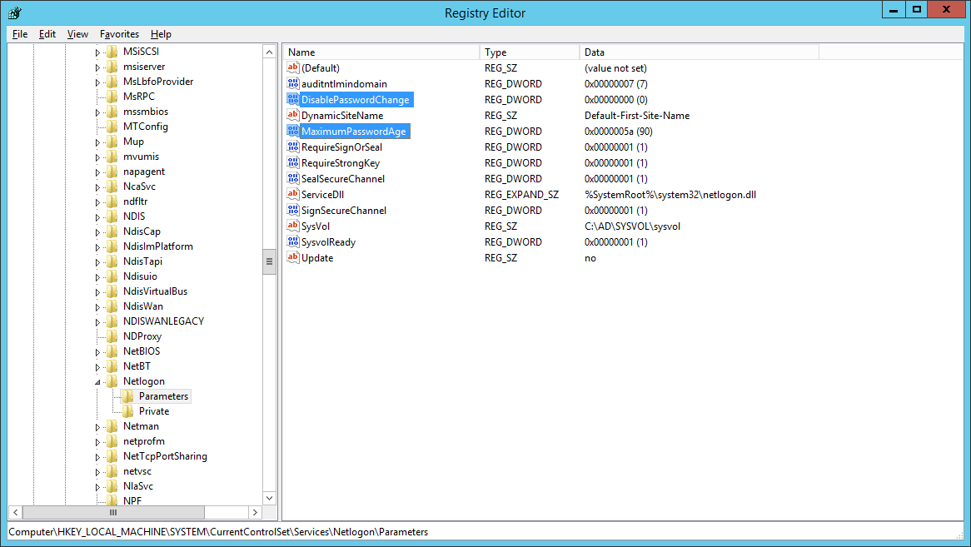Click the Update string value icon
The image size is (971, 547).
click(293, 257)
